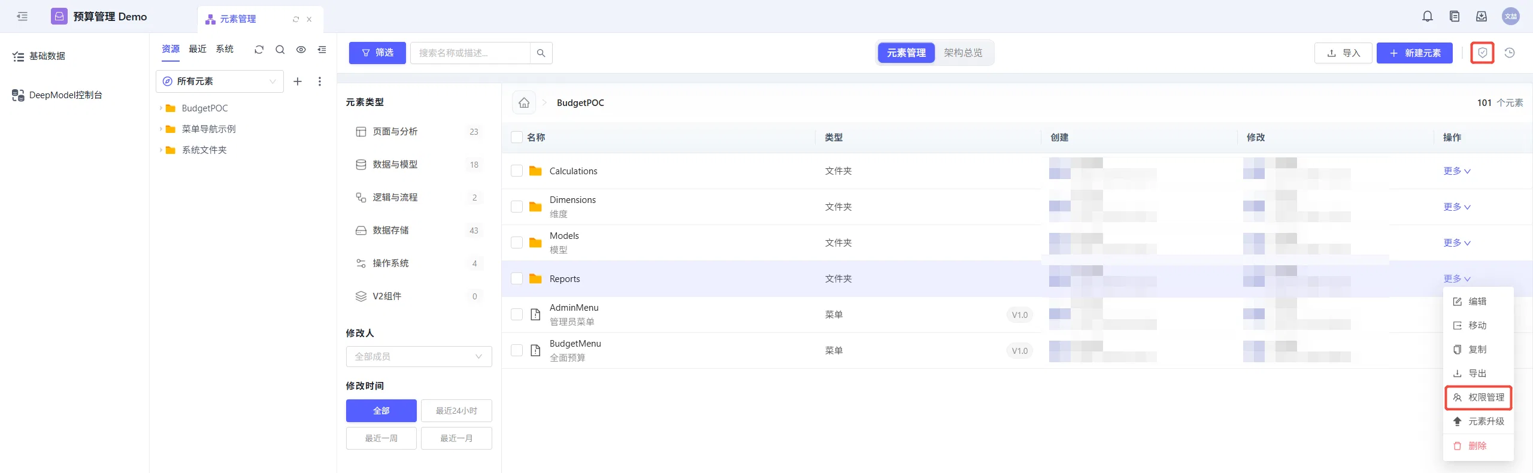Click the search magnifier button
The width and height of the screenshot is (1533, 473).
click(541, 53)
